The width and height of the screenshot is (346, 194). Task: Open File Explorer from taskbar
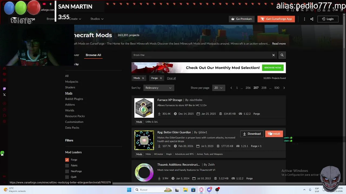185,190
